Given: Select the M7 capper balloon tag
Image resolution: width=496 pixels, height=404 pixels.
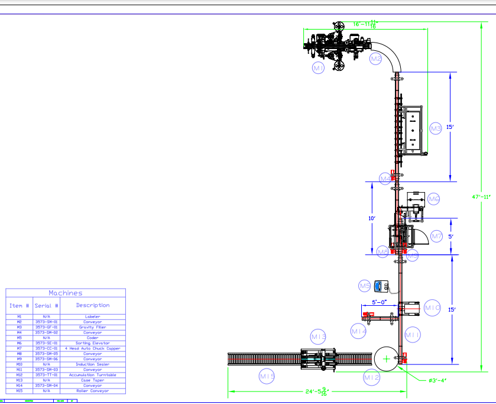Looking at the screenshot, I should point(437,237).
